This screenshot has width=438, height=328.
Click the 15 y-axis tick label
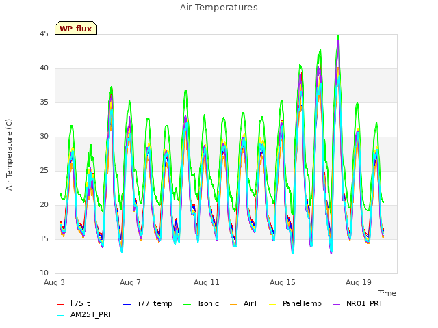(x=44, y=239)
